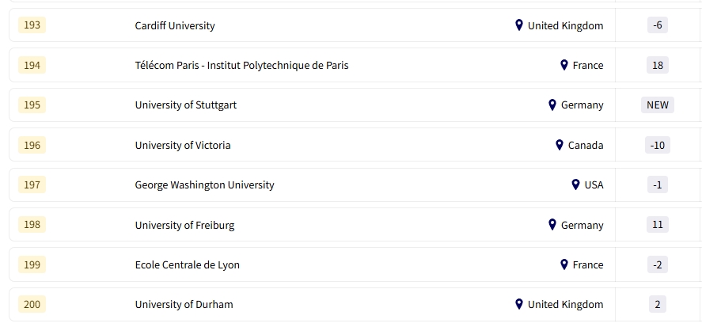Click rank badge 197
The height and width of the screenshot is (327, 702).
tap(32, 184)
